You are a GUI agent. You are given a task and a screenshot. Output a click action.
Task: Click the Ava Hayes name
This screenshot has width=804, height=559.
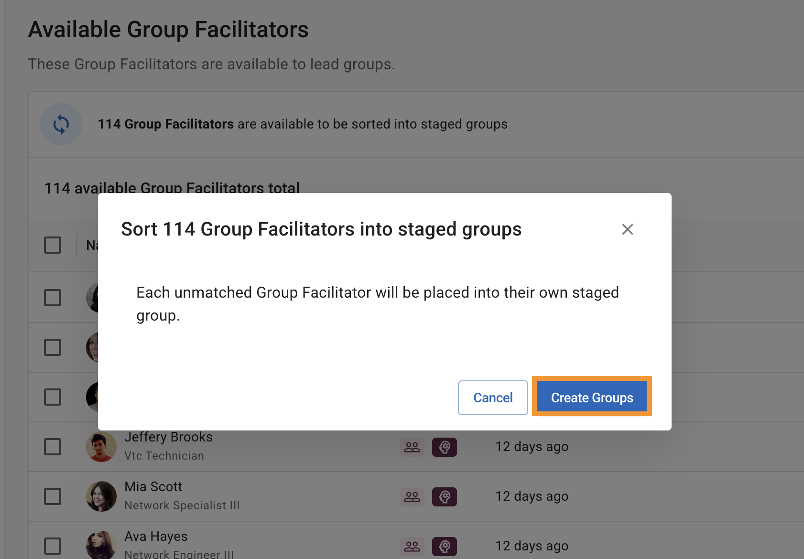click(156, 537)
